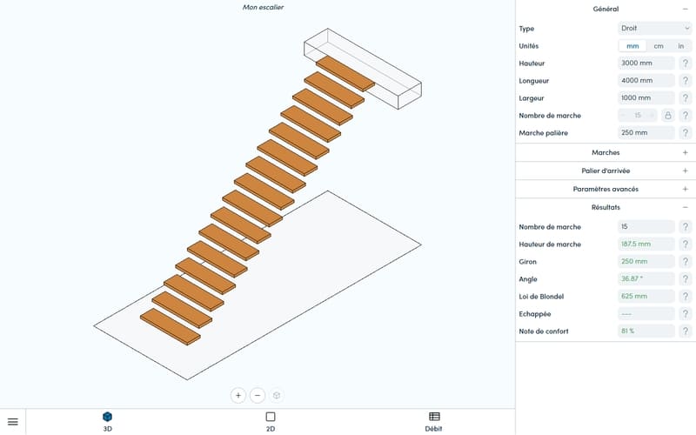Viewport: 696px width, 435px height.
Task: Show help for Hauteur de marche
Action: click(x=686, y=244)
